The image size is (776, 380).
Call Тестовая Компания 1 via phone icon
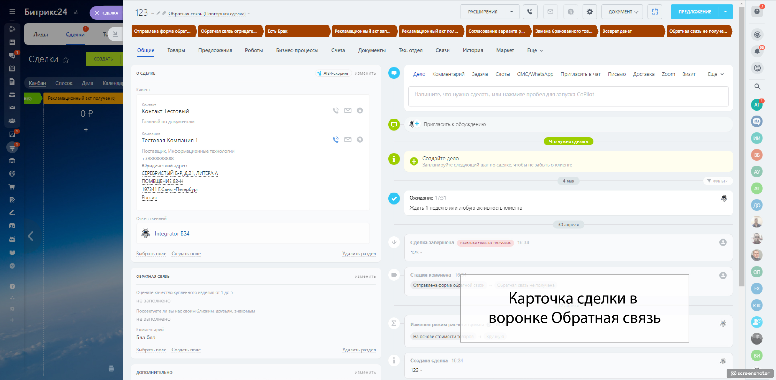coord(336,140)
